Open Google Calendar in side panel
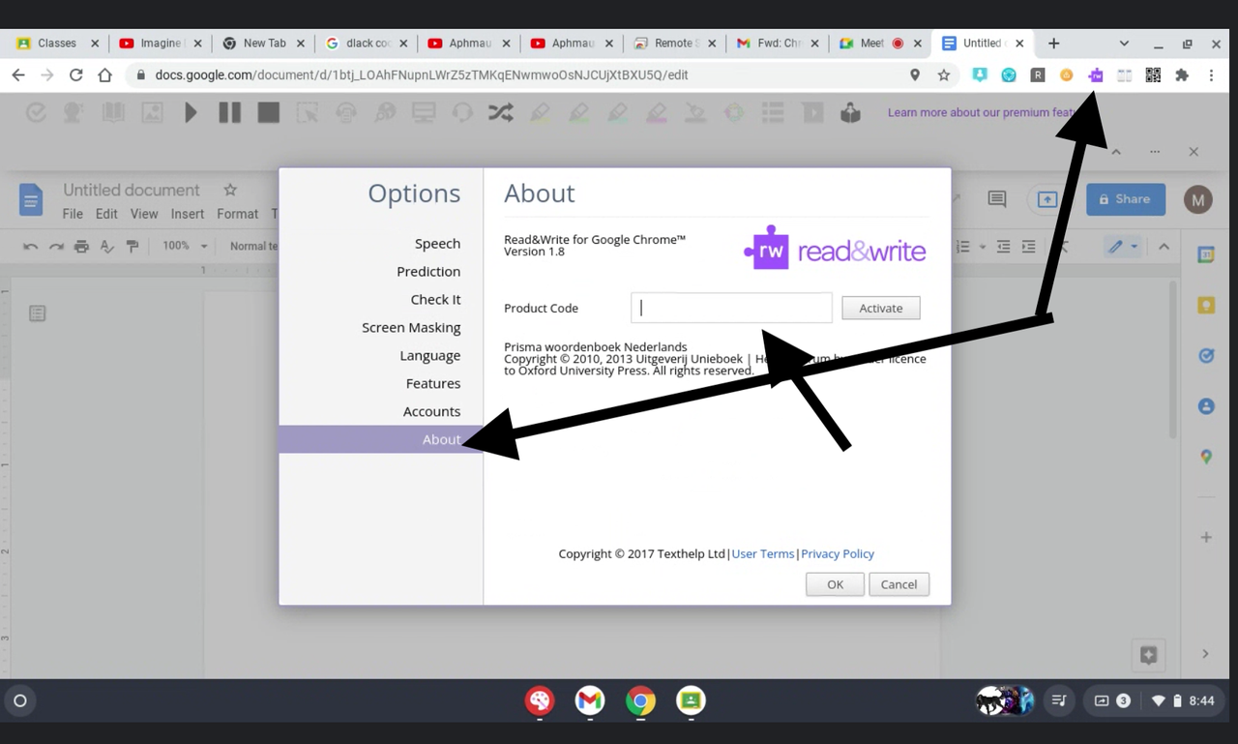 1206,254
